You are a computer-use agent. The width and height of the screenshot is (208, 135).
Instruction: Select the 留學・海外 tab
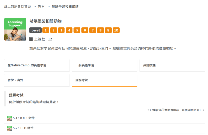37,80
